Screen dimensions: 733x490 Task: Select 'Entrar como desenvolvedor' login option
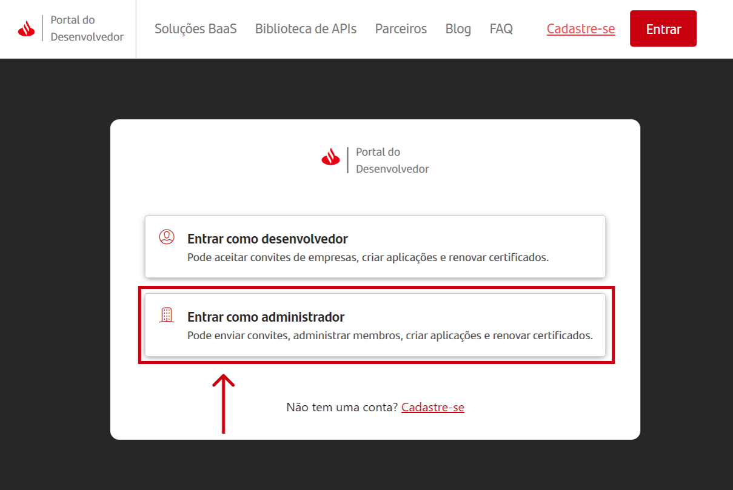[375, 246]
